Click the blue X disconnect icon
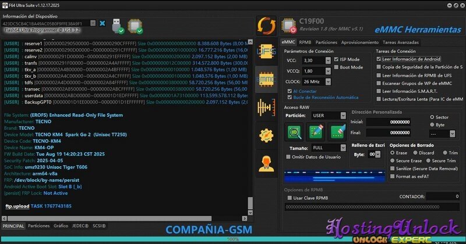The image size is (466, 244). [103, 24]
